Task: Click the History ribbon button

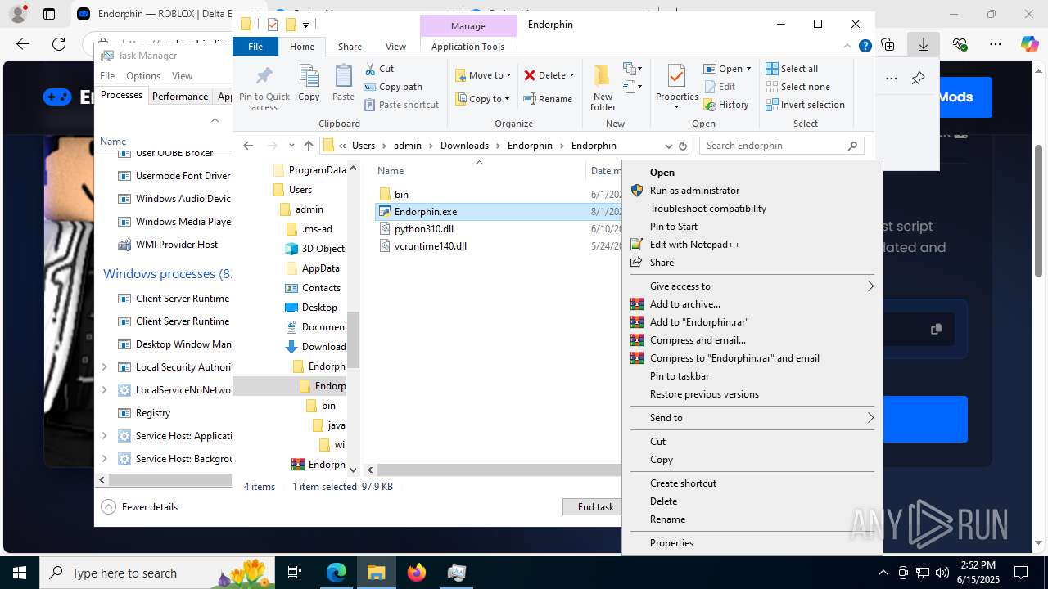Action: [x=725, y=105]
